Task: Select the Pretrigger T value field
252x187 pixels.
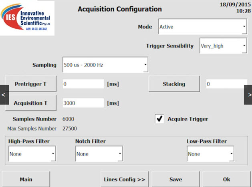Action: (83, 84)
